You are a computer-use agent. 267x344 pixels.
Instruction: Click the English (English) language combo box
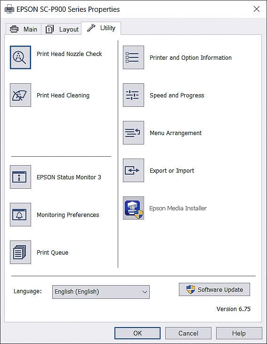click(101, 292)
